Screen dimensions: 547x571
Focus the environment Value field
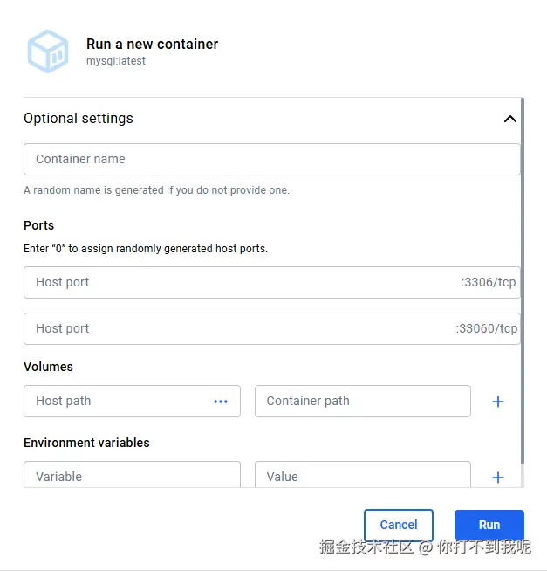pyautogui.click(x=362, y=477)
